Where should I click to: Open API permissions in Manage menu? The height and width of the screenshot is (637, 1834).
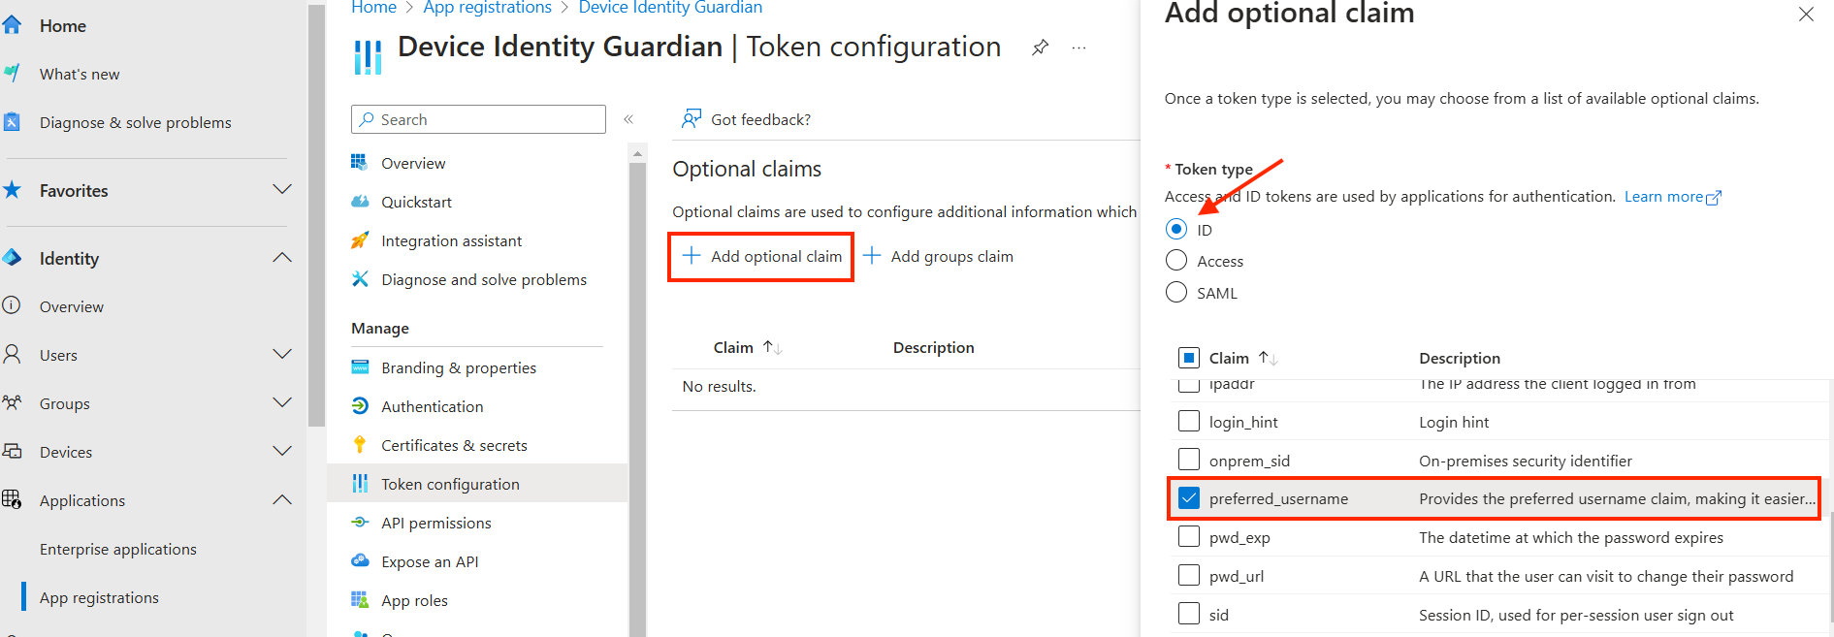tap(435, 523)
